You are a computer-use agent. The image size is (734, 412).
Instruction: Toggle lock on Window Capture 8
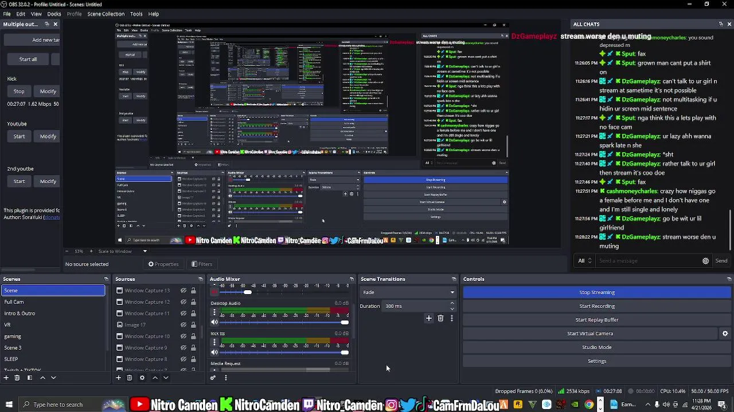193,359
